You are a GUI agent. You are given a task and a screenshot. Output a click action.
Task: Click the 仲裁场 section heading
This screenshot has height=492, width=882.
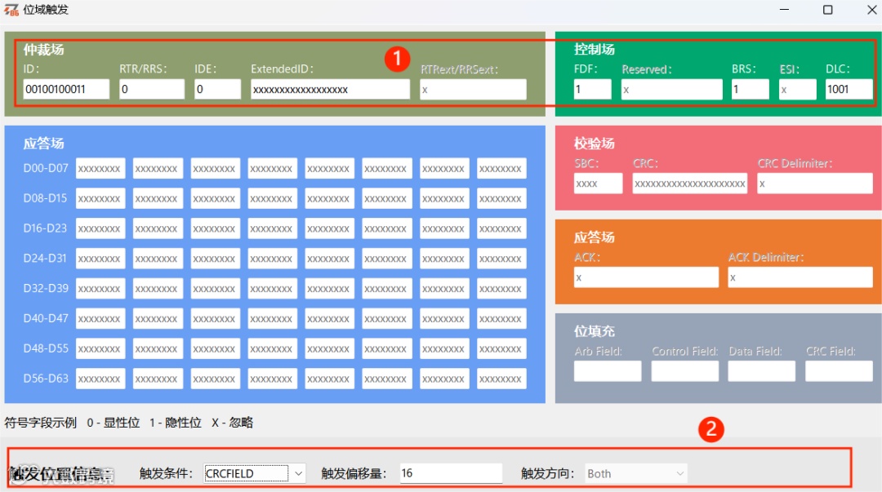tap(44, 50)
